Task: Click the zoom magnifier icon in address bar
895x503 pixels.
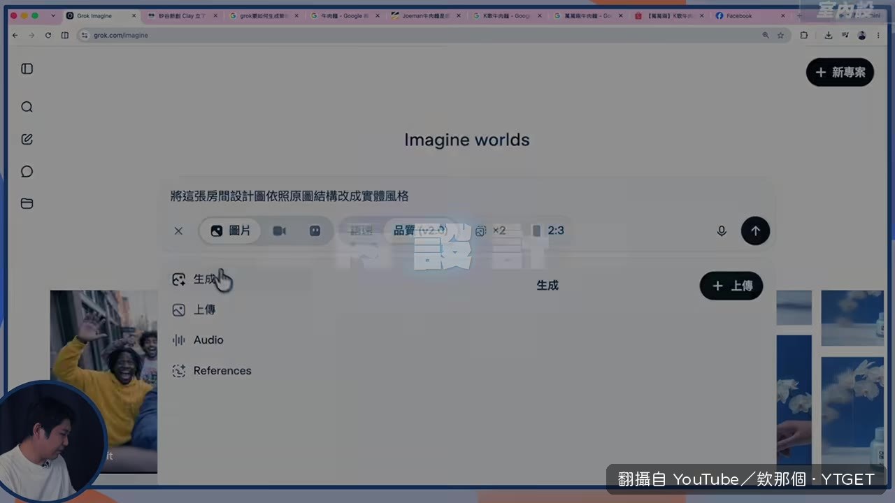Action: (766, 35)
